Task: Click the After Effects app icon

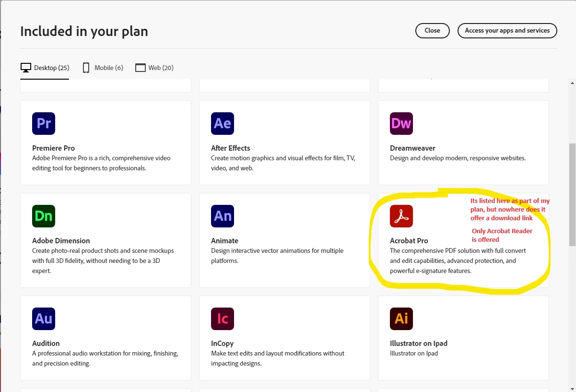Action: click(223, 123)
